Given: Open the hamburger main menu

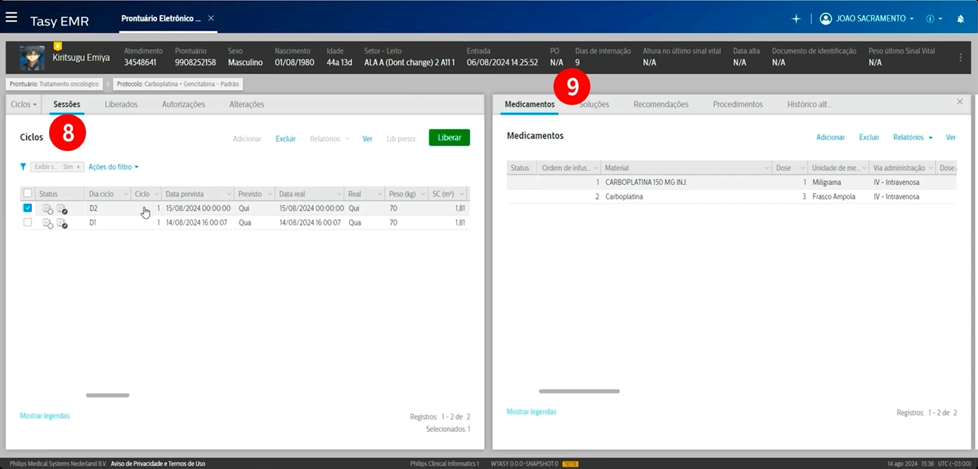Looking at the screenshot, I should pyautogui.click(x=11, y=18).
